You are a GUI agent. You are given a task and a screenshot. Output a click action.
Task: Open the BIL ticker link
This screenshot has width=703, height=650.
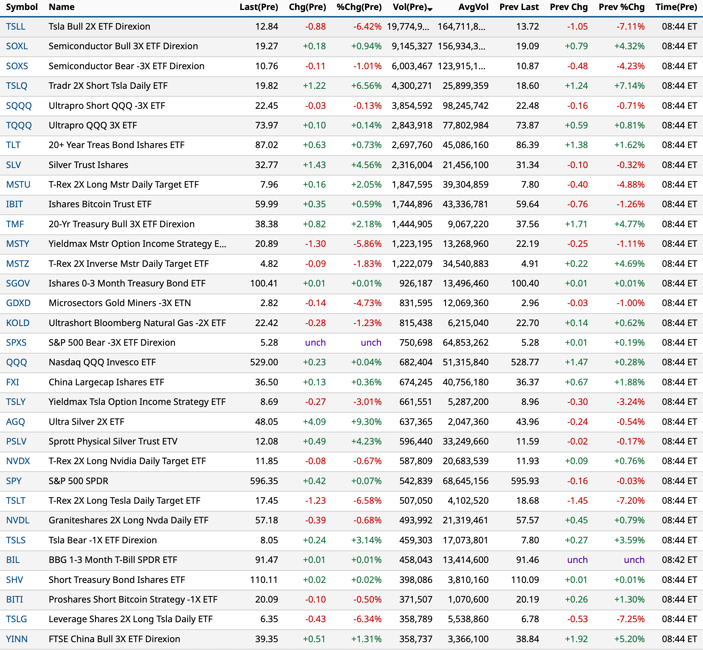point(12,560)
